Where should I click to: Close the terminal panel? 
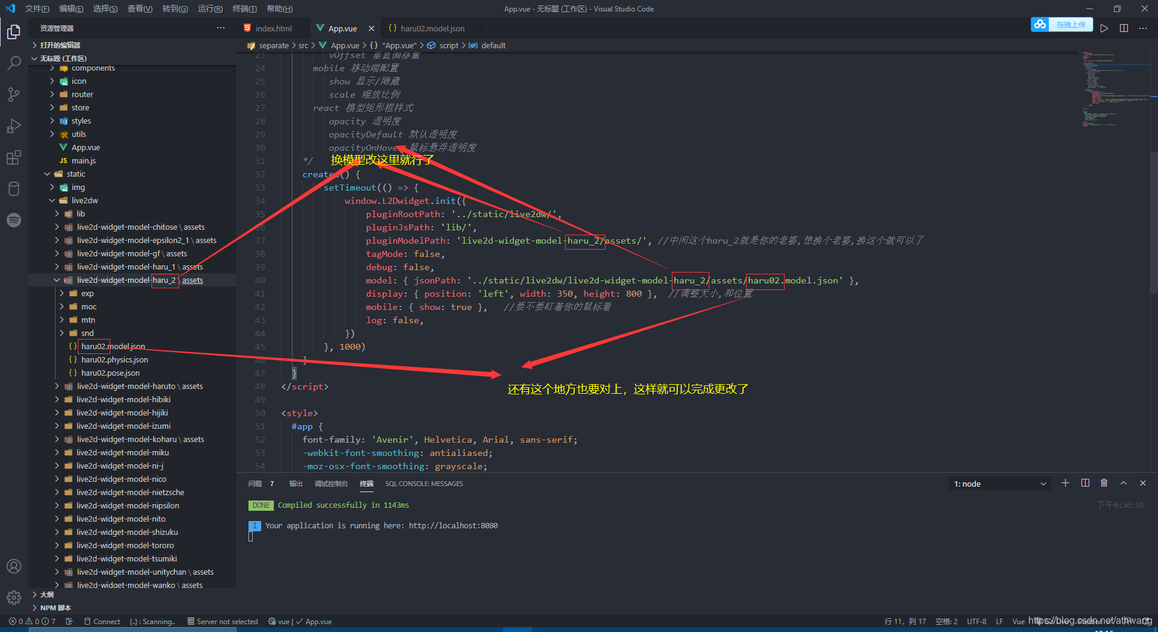pos(1142,483)
